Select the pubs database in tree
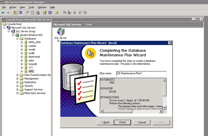Image resolution: width=208 pixels, height=136 pixels. 31,61
